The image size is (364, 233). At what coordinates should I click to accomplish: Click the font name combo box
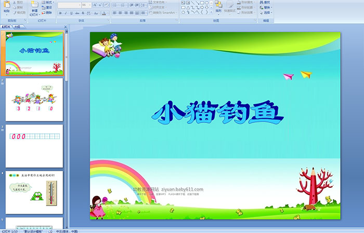pos(69,5)
